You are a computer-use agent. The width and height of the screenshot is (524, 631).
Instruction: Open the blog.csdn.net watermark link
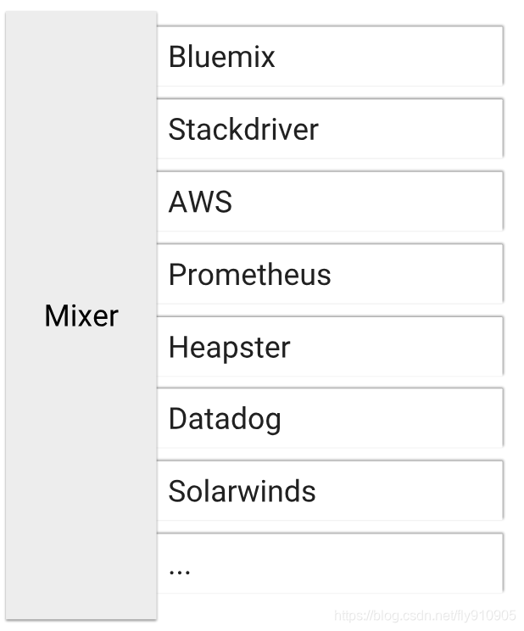(x=425, y=616)
